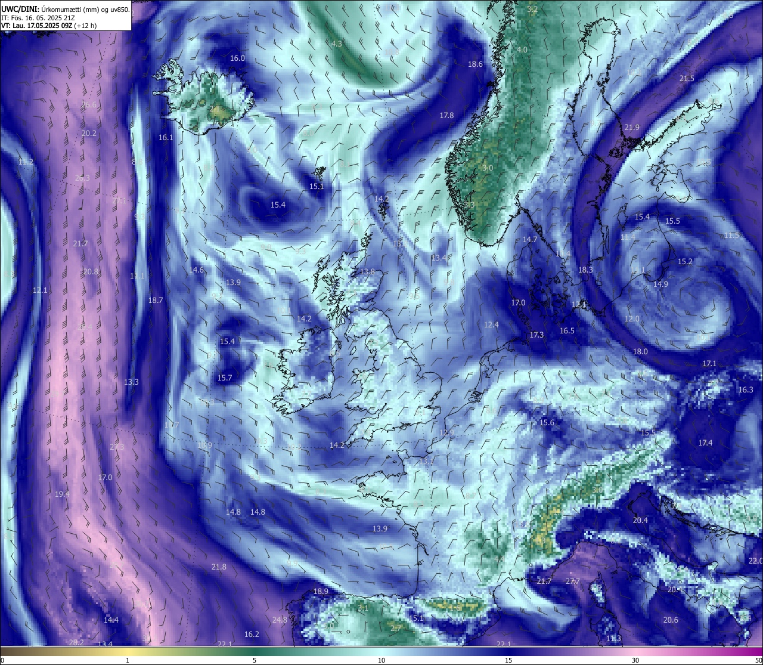Click the 18.6 value off Norway's coast

pyautogui.click(x=475, y=64)
